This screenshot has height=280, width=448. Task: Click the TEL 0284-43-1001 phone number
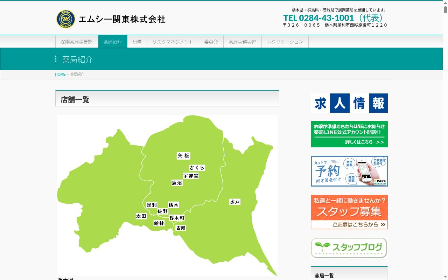point(318,18)
